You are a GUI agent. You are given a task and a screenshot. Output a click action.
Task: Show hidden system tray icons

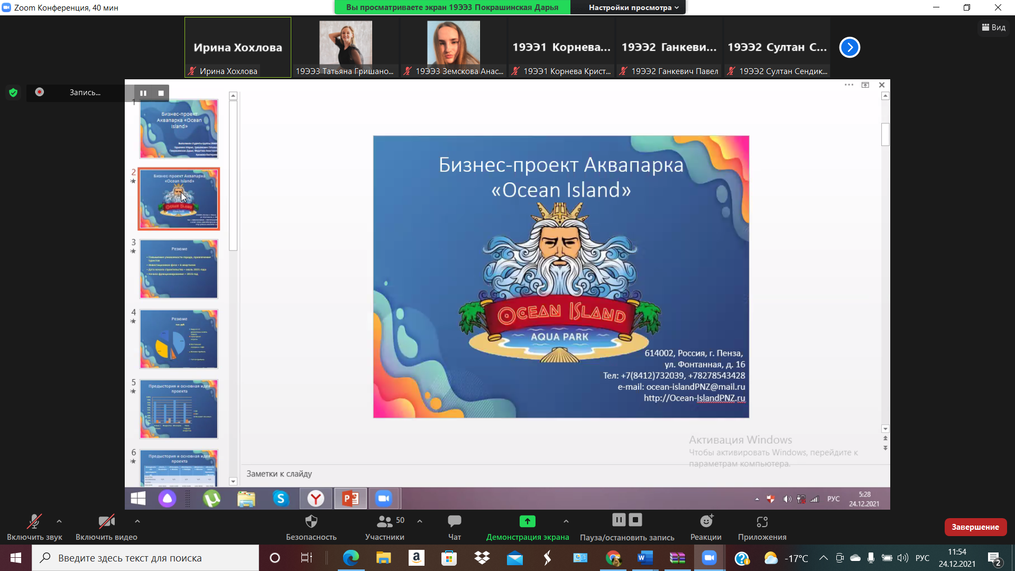click(x=824, y=558)
